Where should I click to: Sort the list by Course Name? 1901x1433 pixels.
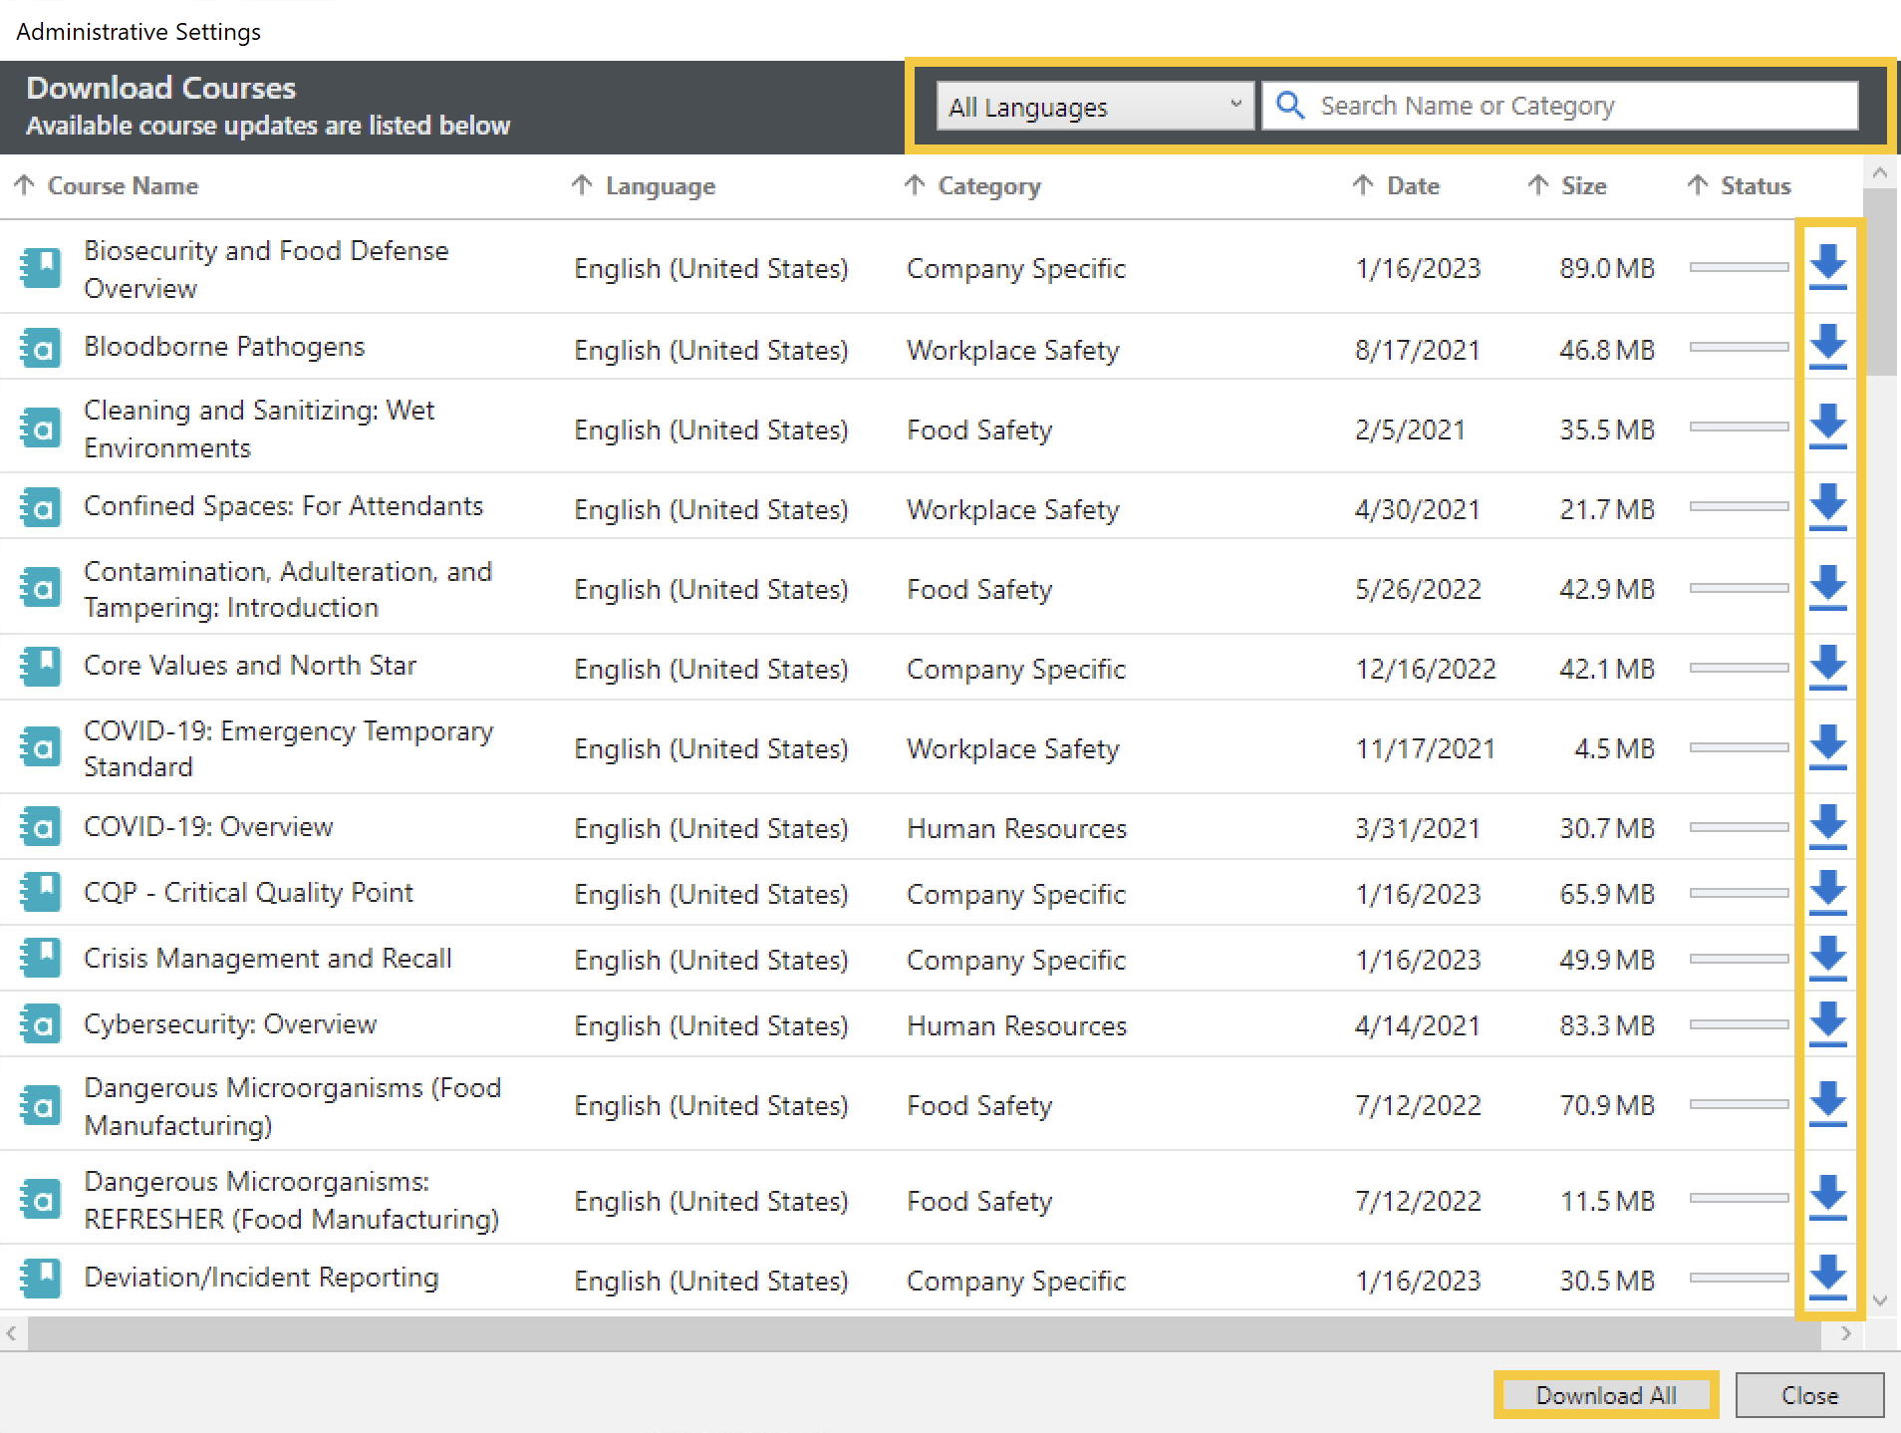click(x=122, y=186)
